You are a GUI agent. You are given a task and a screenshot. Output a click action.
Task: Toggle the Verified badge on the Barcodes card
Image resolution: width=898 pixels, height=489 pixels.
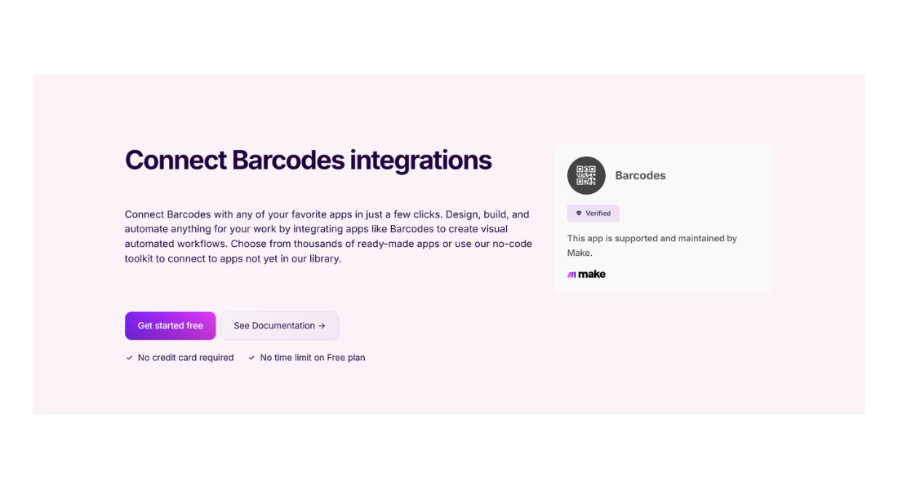pos(593,213)
